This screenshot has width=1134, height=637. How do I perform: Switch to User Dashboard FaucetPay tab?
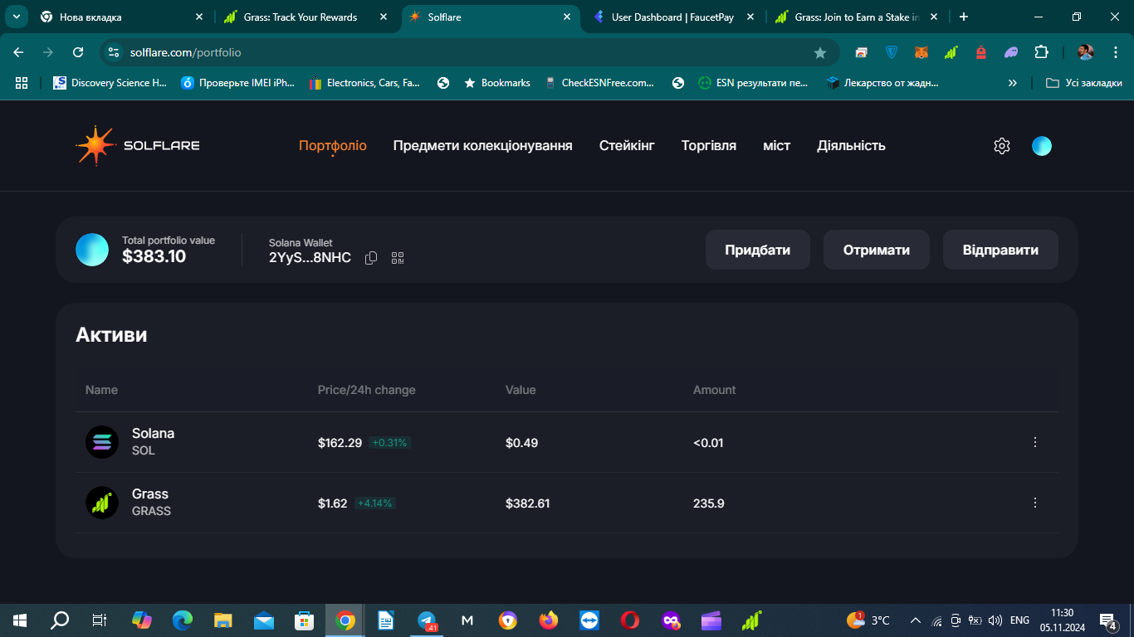(x=672, y=17)
